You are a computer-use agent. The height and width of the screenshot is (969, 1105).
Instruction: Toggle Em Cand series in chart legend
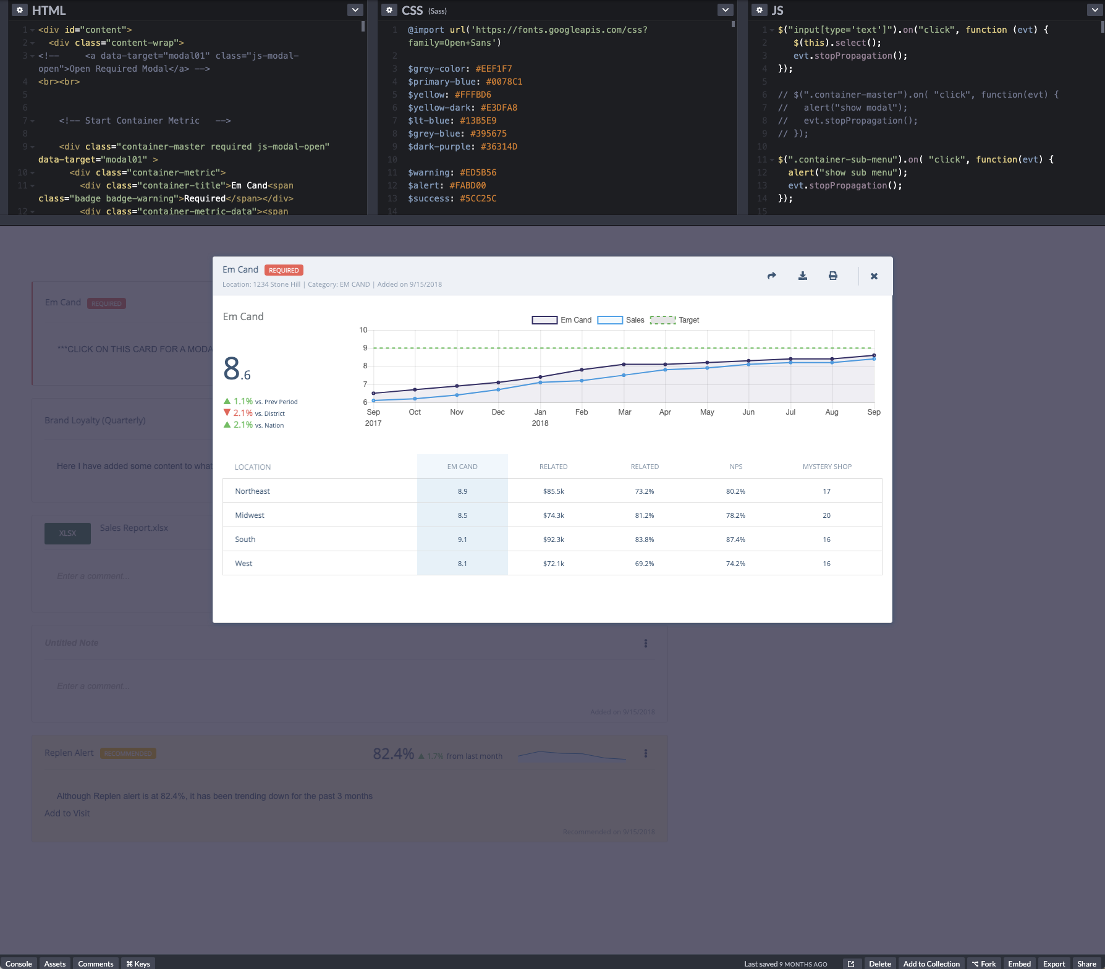(x=562, y=320)
